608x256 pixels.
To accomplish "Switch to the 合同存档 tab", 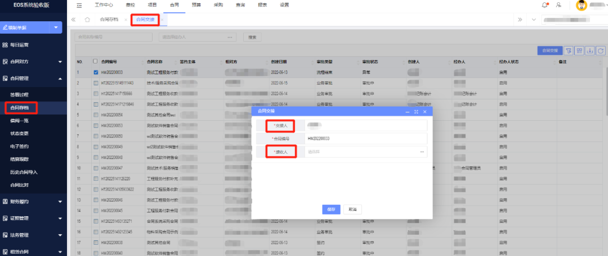I will [109, 19].
